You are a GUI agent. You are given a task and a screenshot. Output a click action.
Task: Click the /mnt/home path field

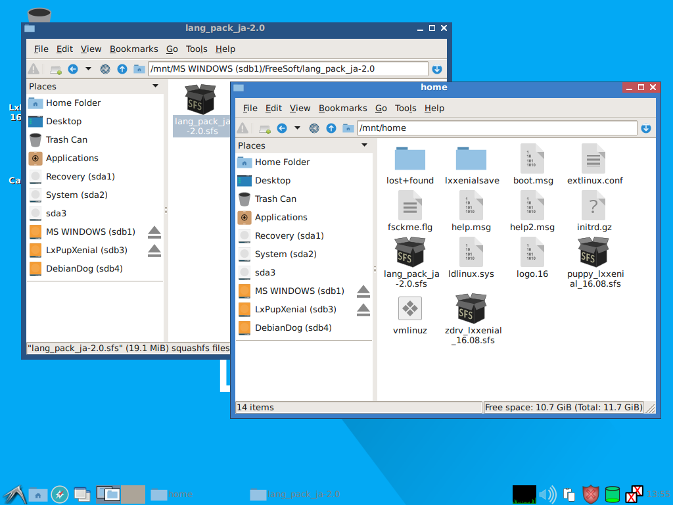click(x=497, y=128)
